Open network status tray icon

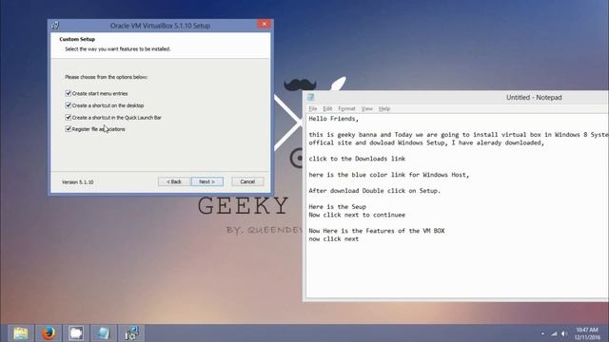pyautogui.click(x=554, y=333)
